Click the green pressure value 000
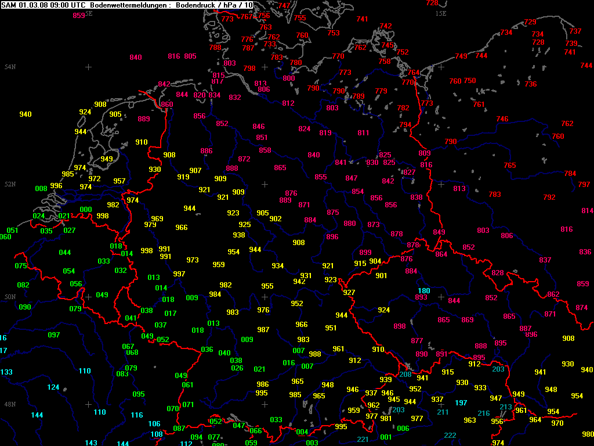Screen dimensions: 594x446 pyautogui.click(x=85, y=210)
